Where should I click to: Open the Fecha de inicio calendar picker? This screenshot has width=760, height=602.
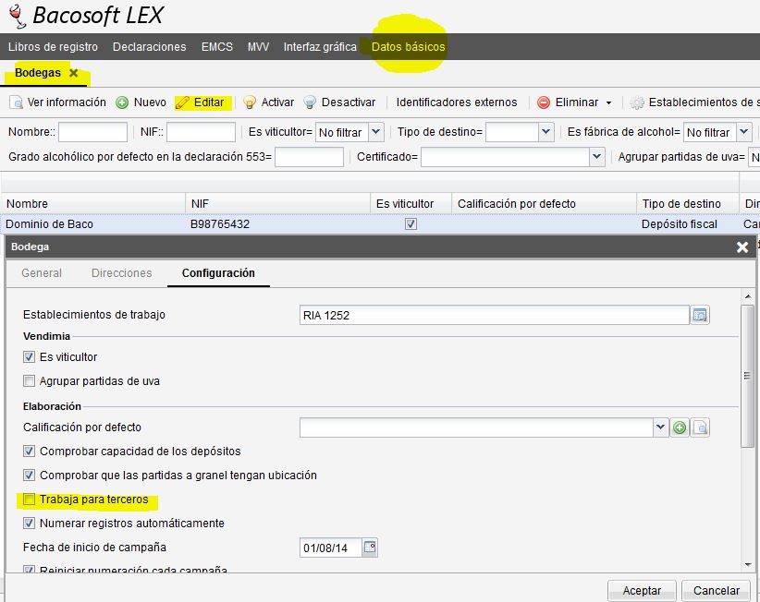coord(370,548)
